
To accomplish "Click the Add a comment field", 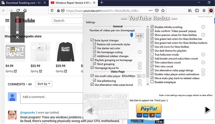I will (x=52, y=98).
